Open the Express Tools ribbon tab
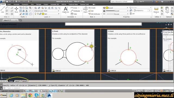The image size is (174, 98). point(85,4)
